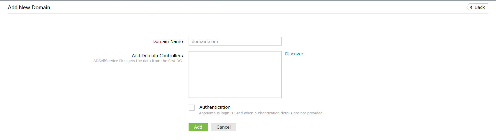Viewport: 496px width, 140px height.
Task: Go back using the Back button
Action: [x=477, y=7]
